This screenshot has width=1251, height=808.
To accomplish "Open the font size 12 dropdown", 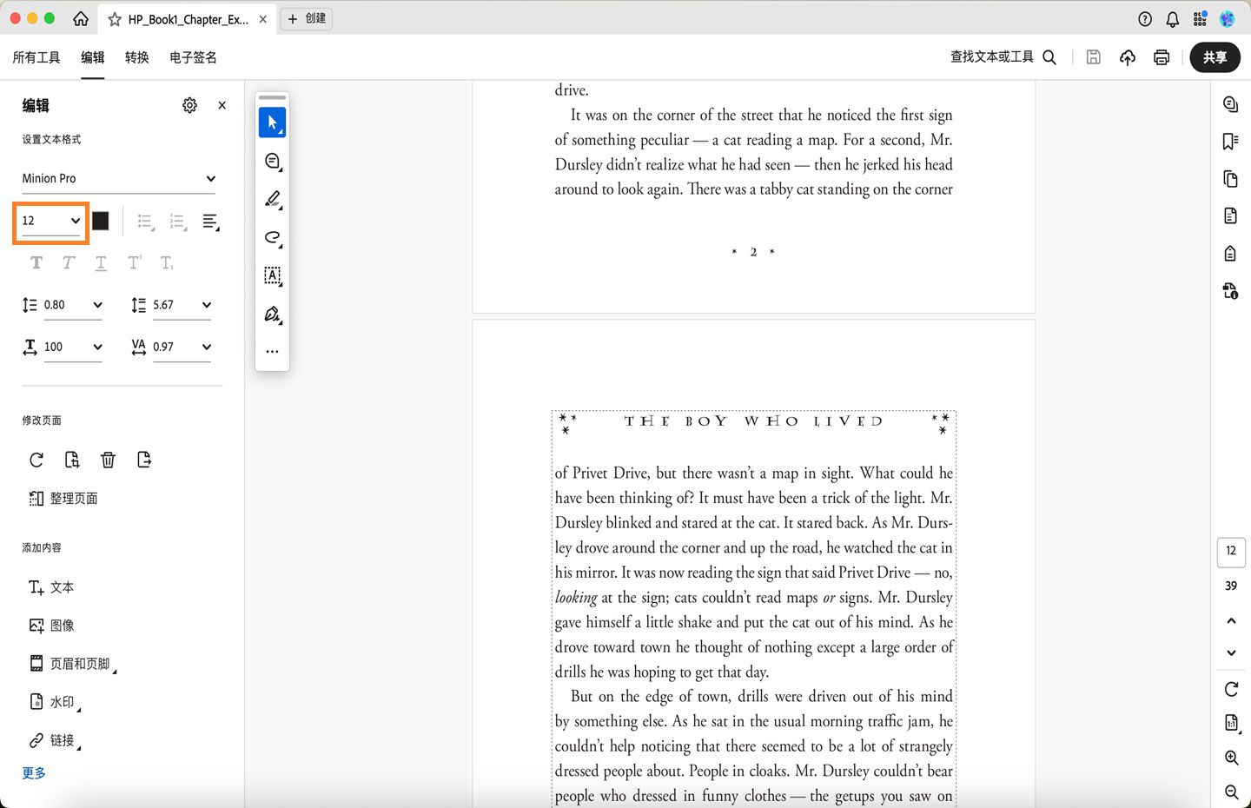I will click(50, 221).
